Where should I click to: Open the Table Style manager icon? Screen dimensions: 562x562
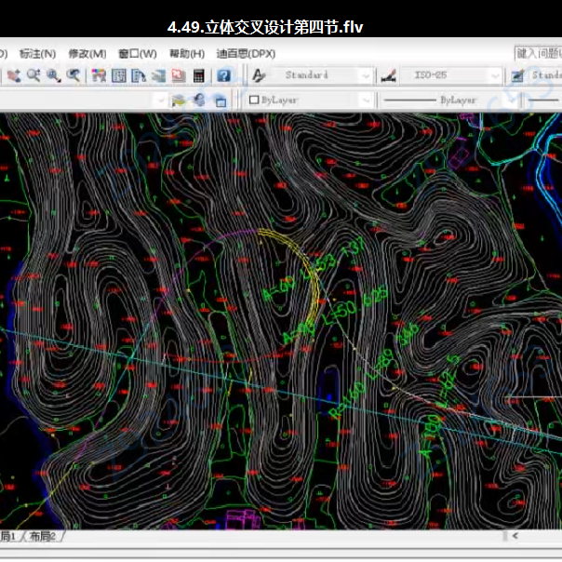517,75
